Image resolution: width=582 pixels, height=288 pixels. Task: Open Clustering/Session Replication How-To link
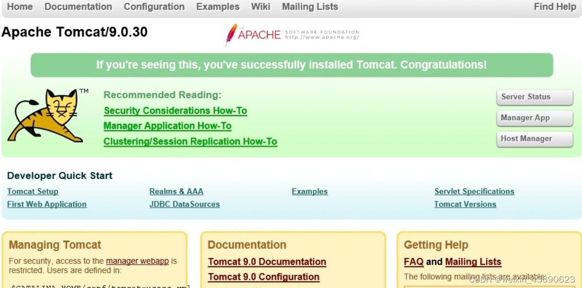tap(190, 141)
